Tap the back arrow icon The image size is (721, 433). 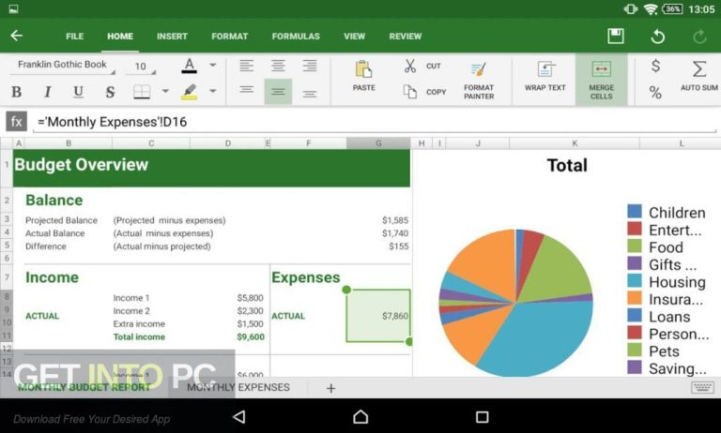[17, 36]
